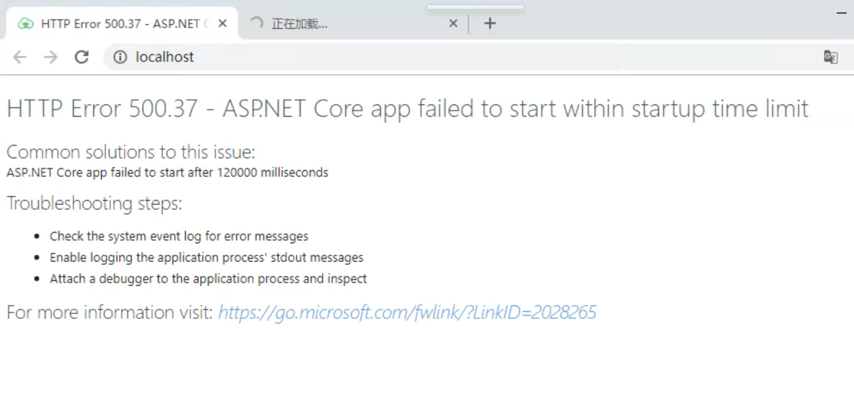Click the 'Troubleshooting steps:' heading
The width and height of the screenshot is (854, 414).
coord(94,204)
